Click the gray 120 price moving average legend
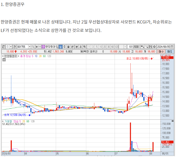176x161 pixels. click(x=49, y=56)
